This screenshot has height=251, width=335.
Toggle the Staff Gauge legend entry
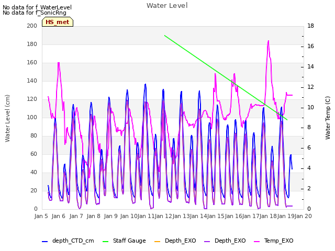(124, 241)
